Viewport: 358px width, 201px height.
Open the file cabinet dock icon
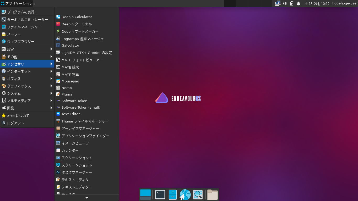tap(173, 195)
